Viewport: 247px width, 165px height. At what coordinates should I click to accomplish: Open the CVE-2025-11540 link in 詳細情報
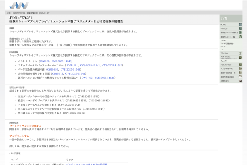(62, 61)
